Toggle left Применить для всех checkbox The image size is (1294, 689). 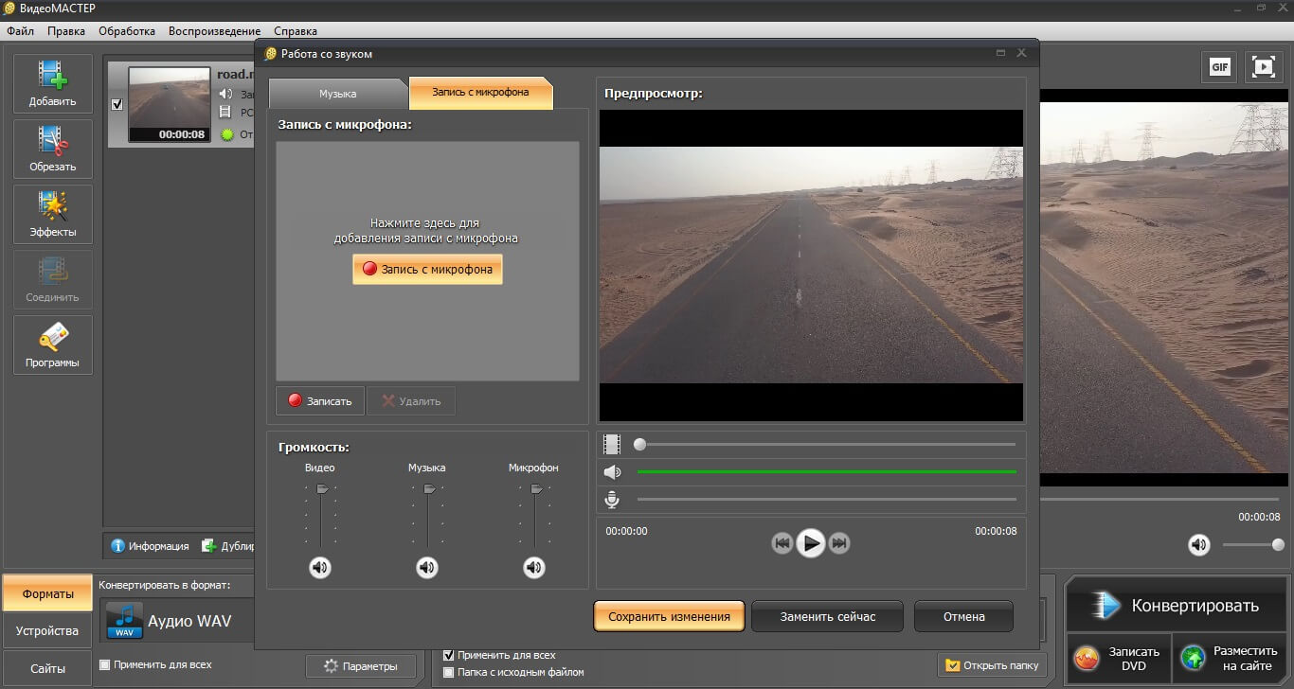[x=105, y=664]
